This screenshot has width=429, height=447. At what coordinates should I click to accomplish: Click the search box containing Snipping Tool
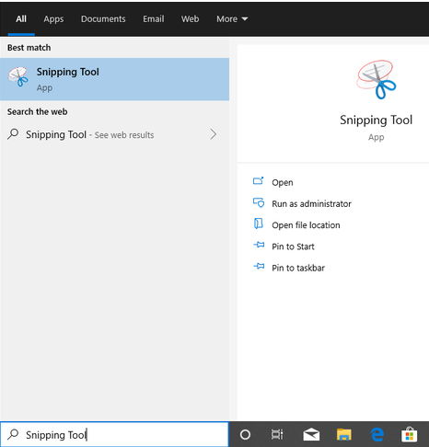click(114, 434)
